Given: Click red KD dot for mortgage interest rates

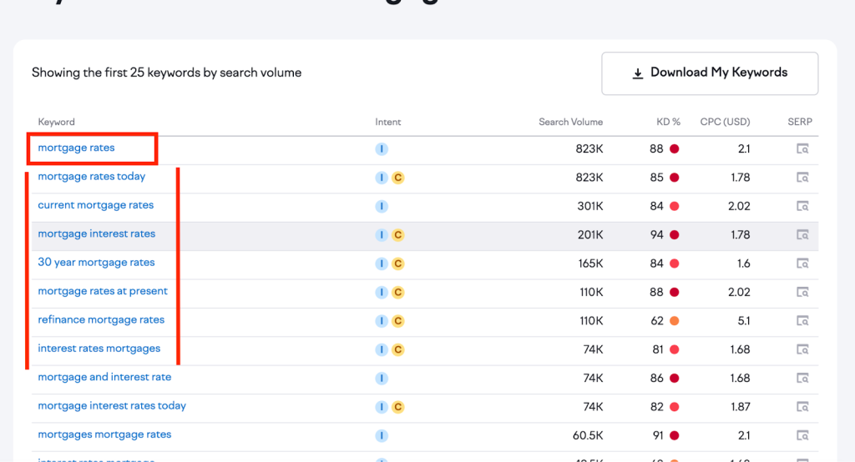Looking at the screenshot, I should click(x=675, y=235).
